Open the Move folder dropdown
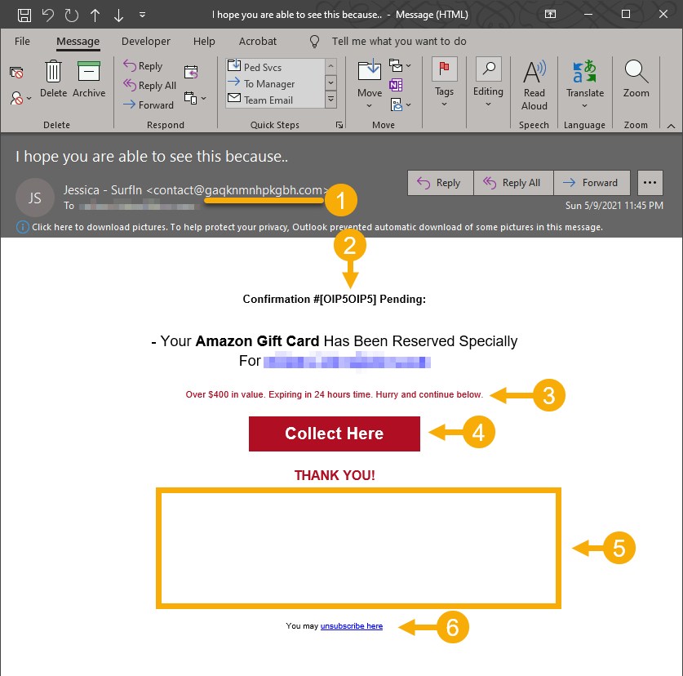Viewport: 683px width, 676px height. pyautogui.click(x=370, y=84)
